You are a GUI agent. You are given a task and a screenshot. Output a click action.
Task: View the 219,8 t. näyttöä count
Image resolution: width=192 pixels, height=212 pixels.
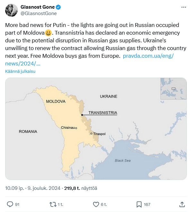click(x=81, y=188)
